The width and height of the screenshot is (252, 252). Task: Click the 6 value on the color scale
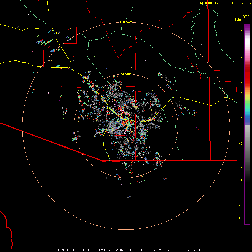click(242, 44)
